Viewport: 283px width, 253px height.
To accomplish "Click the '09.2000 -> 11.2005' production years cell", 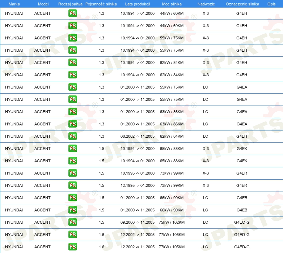I will click(x=138, y=222).
